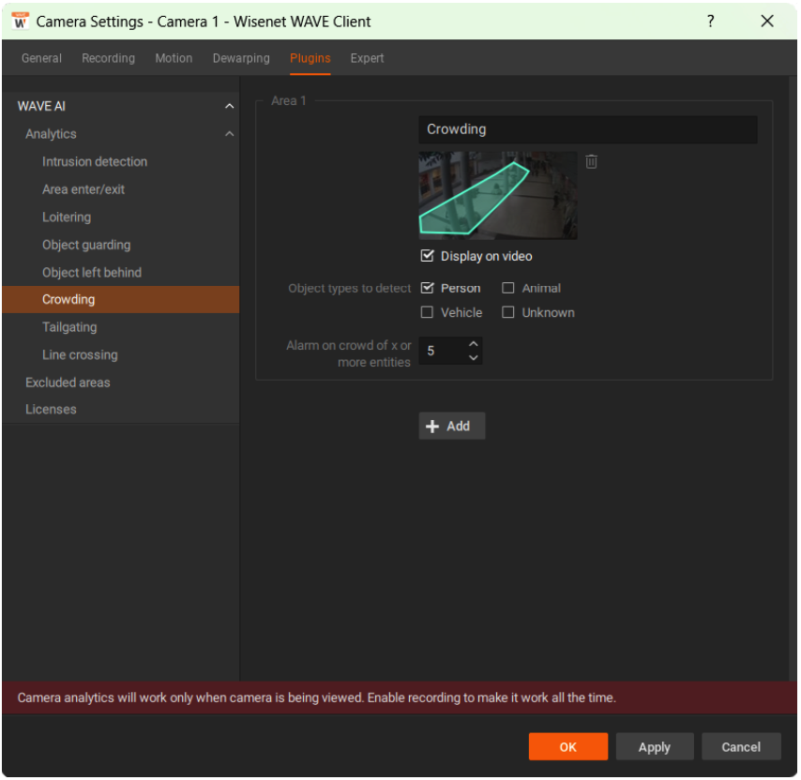801x780 pixels.
Task: Cancel the camera settings changes
Action: click(741, 746)
